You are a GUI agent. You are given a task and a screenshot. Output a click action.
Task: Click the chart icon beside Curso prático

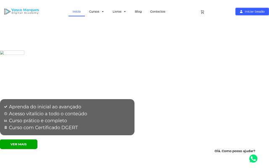[x=5, y=121]
